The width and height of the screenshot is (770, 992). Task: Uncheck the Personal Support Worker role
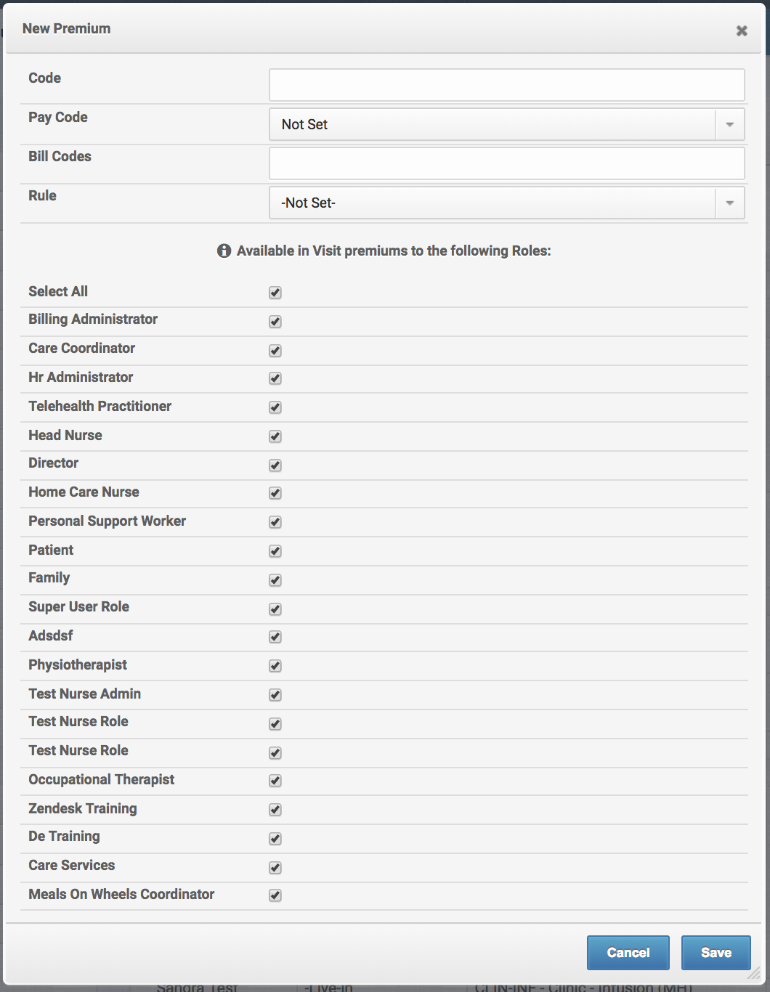tap(275, 522)
